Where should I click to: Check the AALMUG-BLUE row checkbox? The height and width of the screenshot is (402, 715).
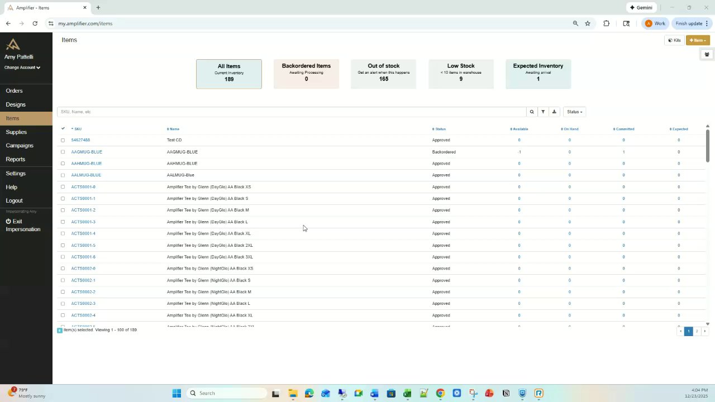(63, 175)
